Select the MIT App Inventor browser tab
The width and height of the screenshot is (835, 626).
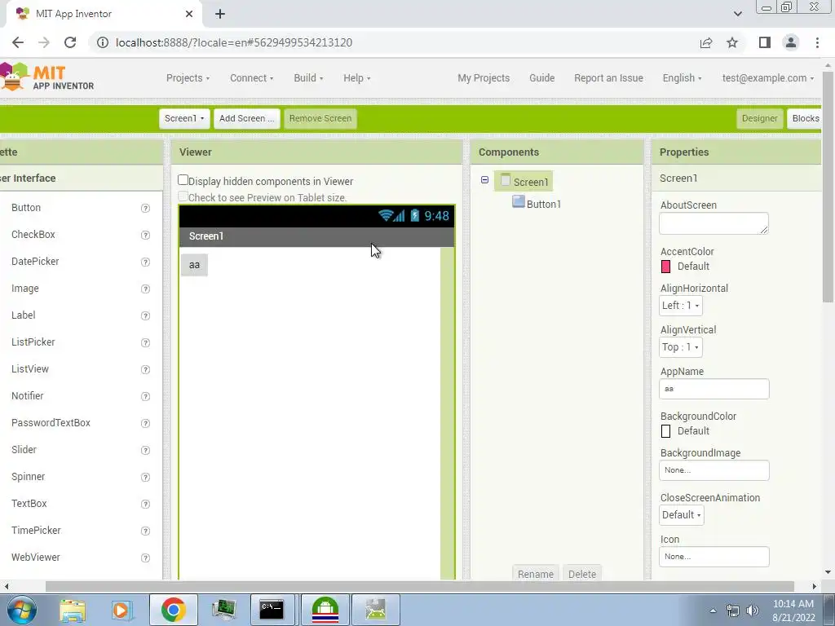(x=104, y=14)
